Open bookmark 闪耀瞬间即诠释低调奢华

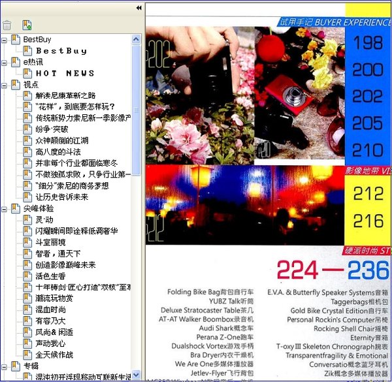tap(76, 231)
